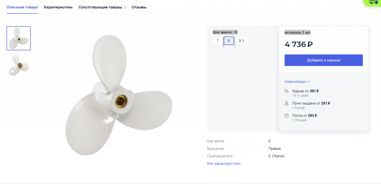Click the green free delivery truck badge
381x184 pixels.
(373, 2)
